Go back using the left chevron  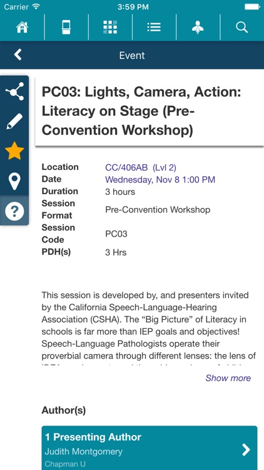pyautogui.click(x=18, y=55)
